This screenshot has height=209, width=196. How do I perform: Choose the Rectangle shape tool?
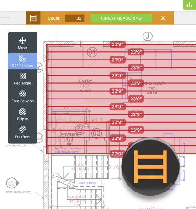(22, 79)
